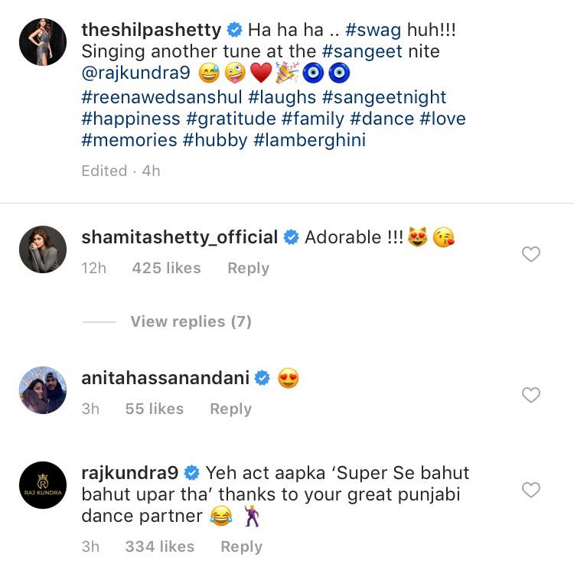
Task: Open theshilpashetty username link
Action: pyautogui.click(x=151, y=31)
